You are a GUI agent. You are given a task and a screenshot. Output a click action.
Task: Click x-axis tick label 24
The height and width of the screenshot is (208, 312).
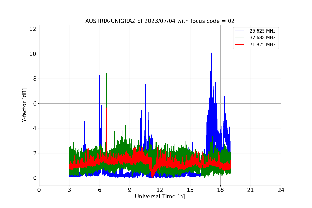click(x=281, y=190)
